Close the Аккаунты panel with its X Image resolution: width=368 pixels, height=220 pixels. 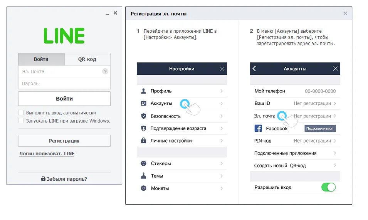coord(335,69)
